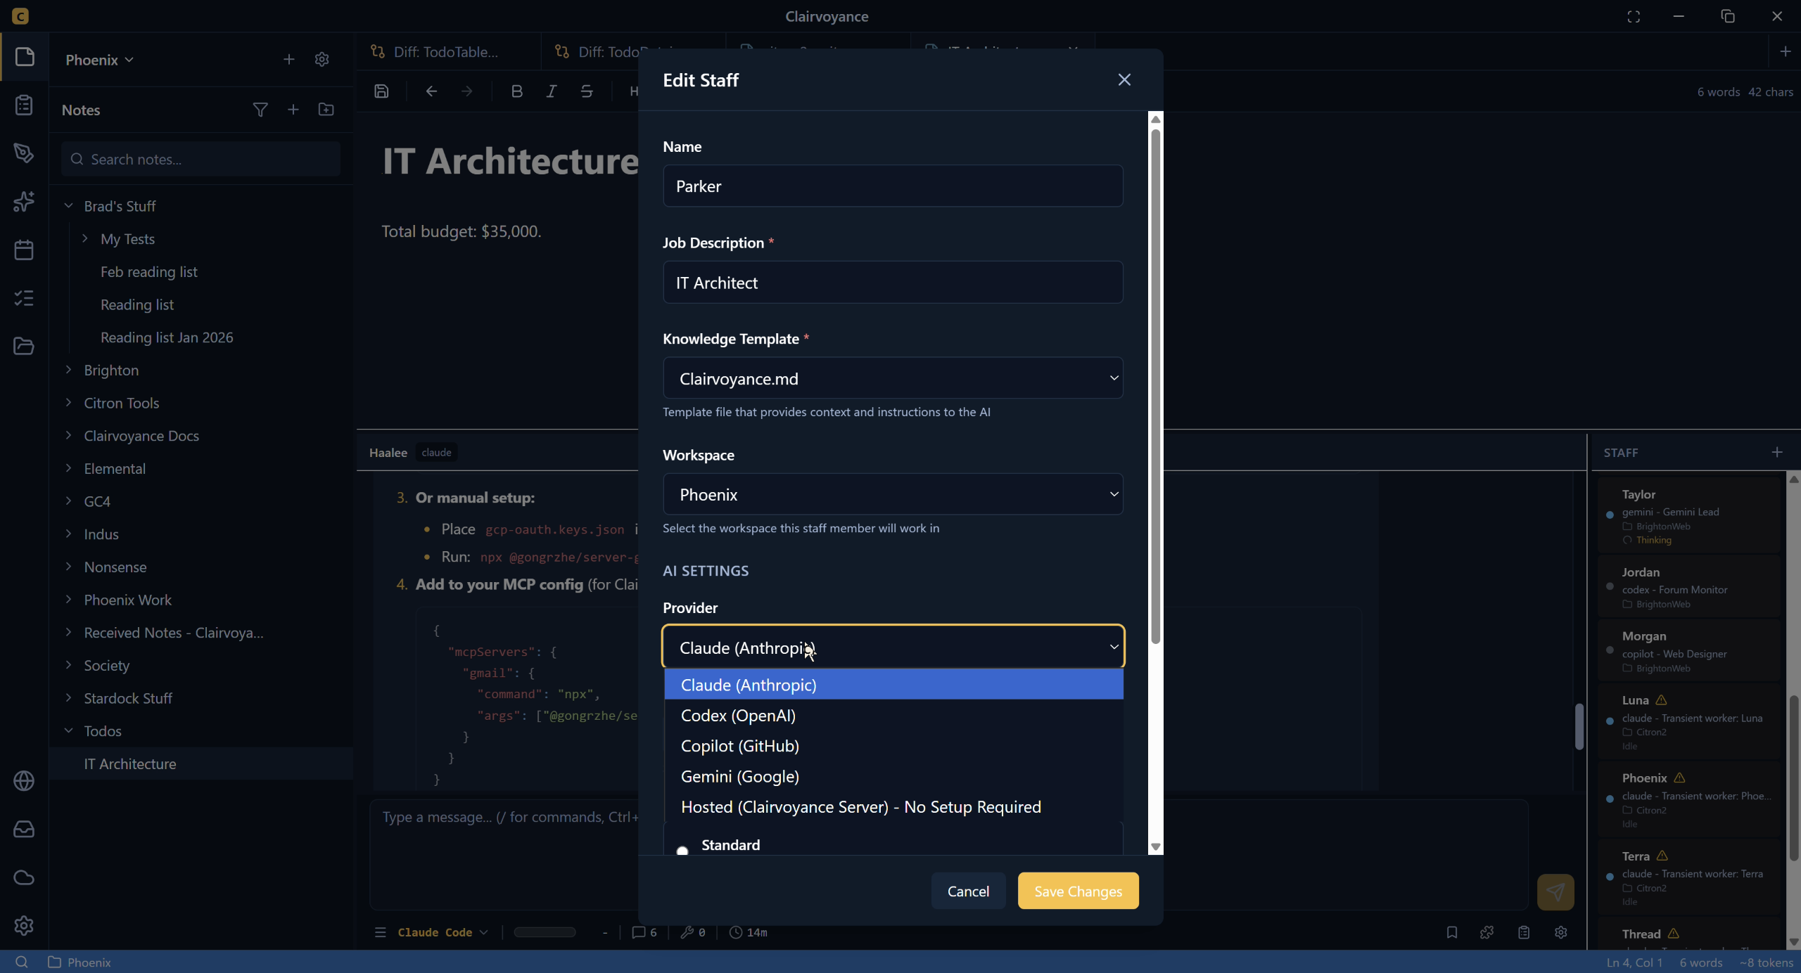This screenshot has width=1801, height=973.
Task: Open the Workspace Phoenix dropdown
Action: click(892, 494)
